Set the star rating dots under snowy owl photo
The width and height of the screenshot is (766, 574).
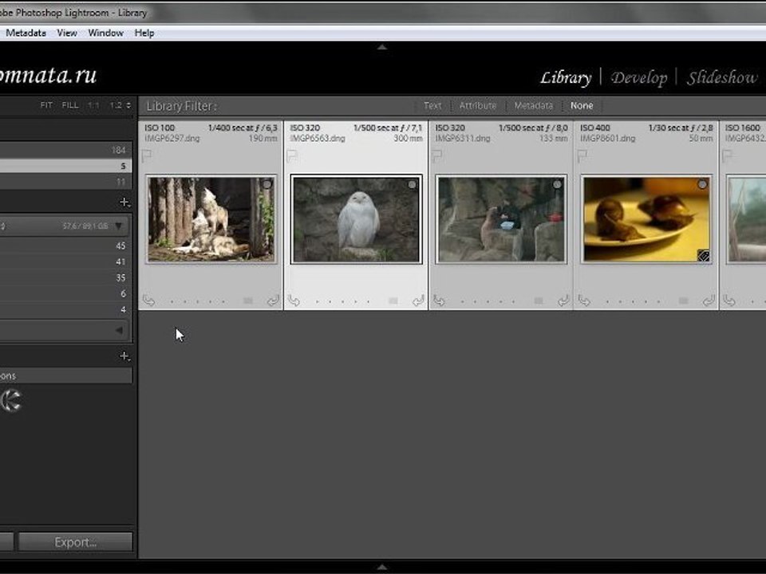click(x=346, y=301)
